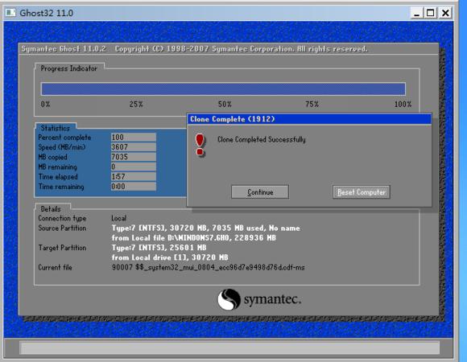Click the red exclamation alert icon
This screenshot has height=362, width=467.
pos(200,145)
